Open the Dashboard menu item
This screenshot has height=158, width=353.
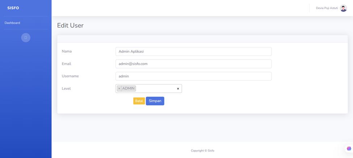coord(12,23)
